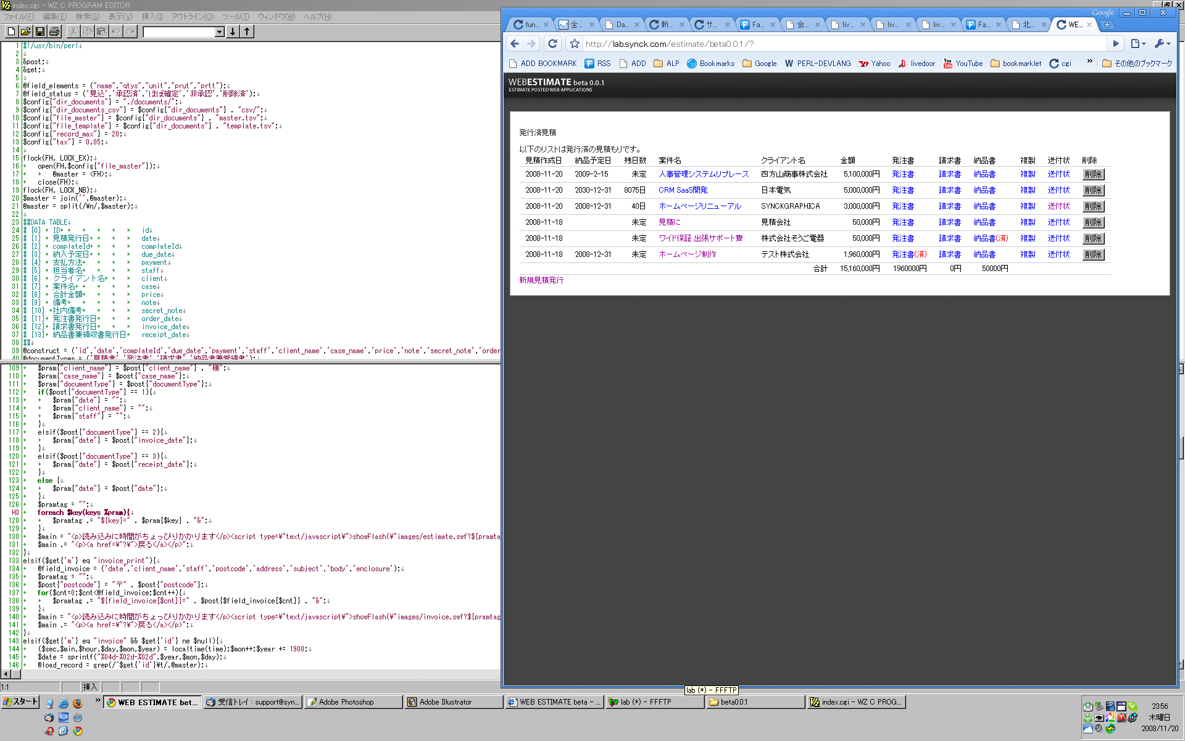The height and width of the screenshot is (741, 1185).
Task: Switch to Adobe Illustrator in the taskbar
Action: coord(454,702)
